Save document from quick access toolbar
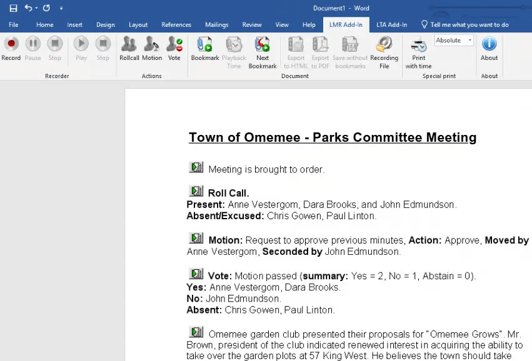 [x=13, y=8]
